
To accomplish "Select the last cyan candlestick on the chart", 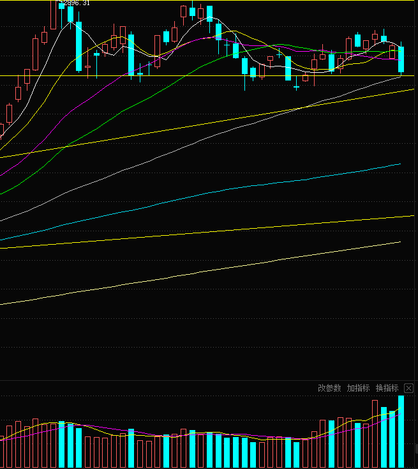I will tap(401, 59).
